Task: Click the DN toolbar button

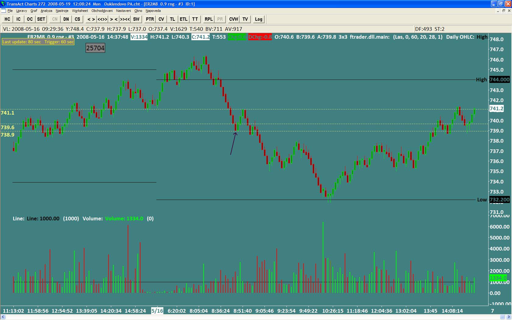Action: click(66, 19)
